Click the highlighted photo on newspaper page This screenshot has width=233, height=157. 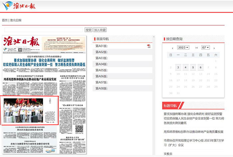(30, 110)
